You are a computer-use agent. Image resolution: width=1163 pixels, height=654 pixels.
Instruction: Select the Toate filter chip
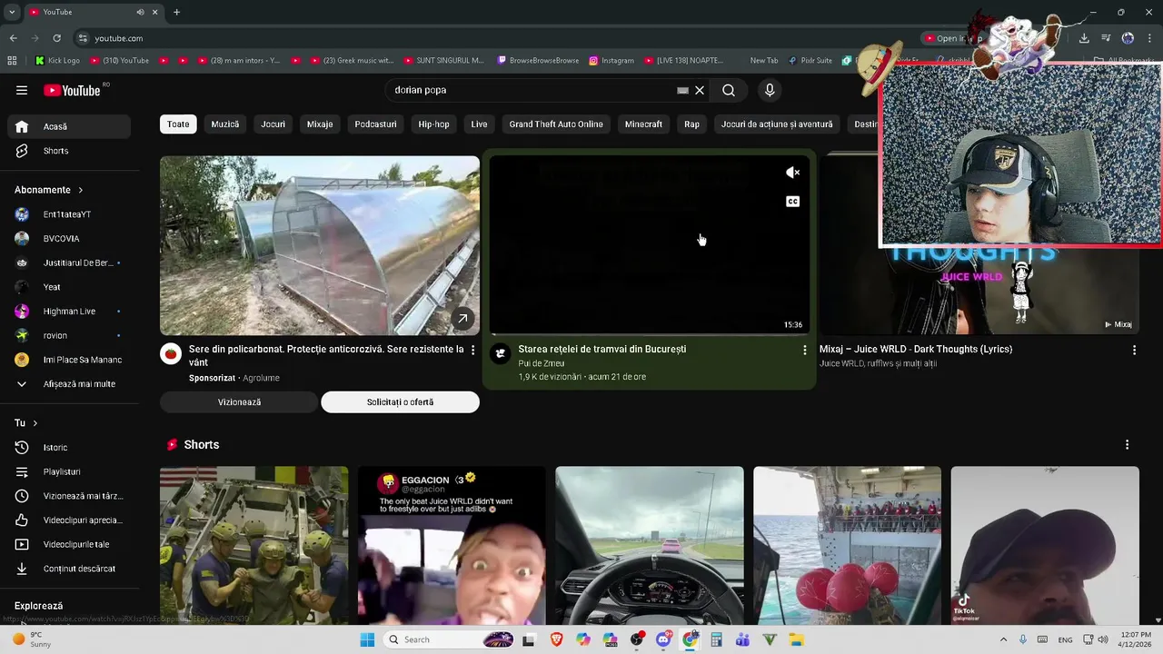(178, 124)
